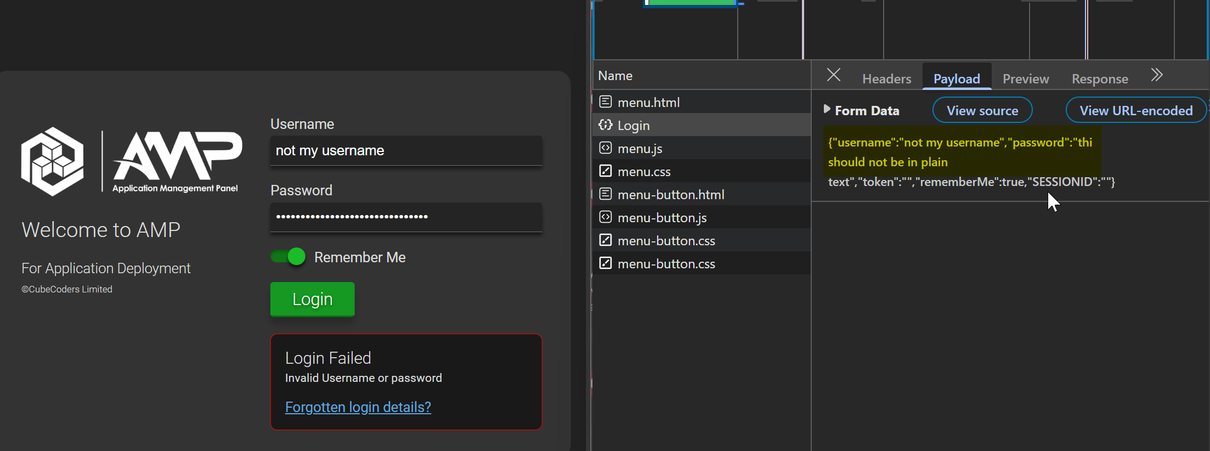The height and width of the screenshot is (451, 1210).
Task: Click the View URL-encoded button
Action: coord(1135,110)
